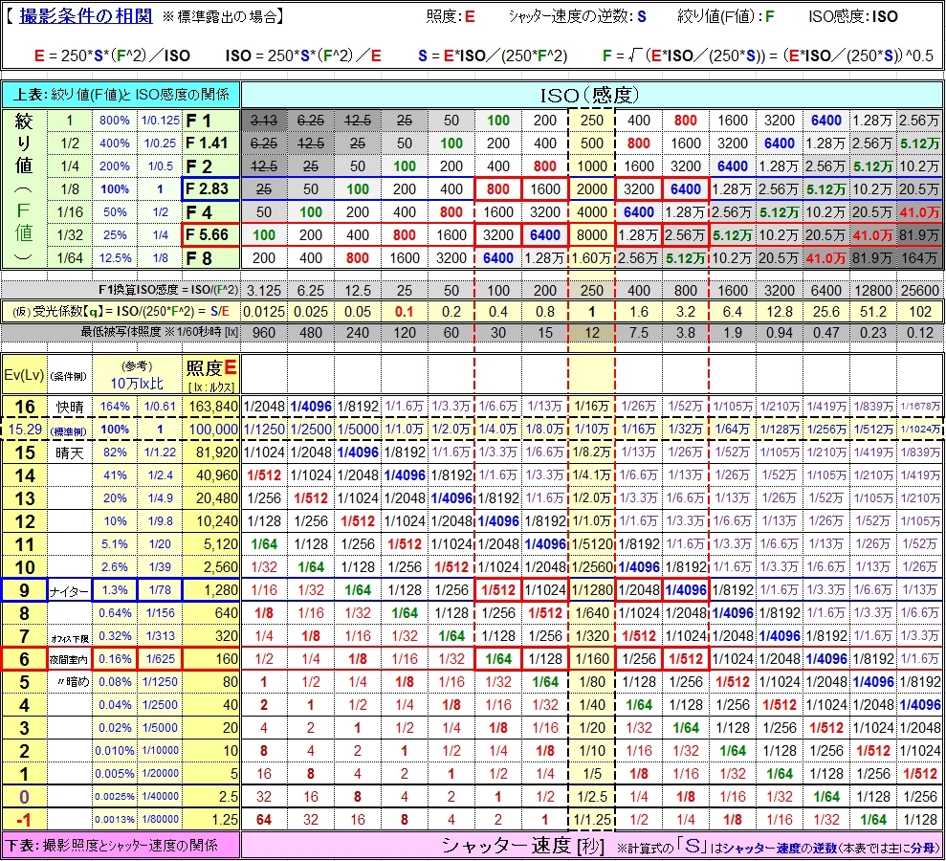Viewport: 946px width, 861px height.
Task: Click the シャッター速度 [秒] footer label
Action: pos(522,846)
